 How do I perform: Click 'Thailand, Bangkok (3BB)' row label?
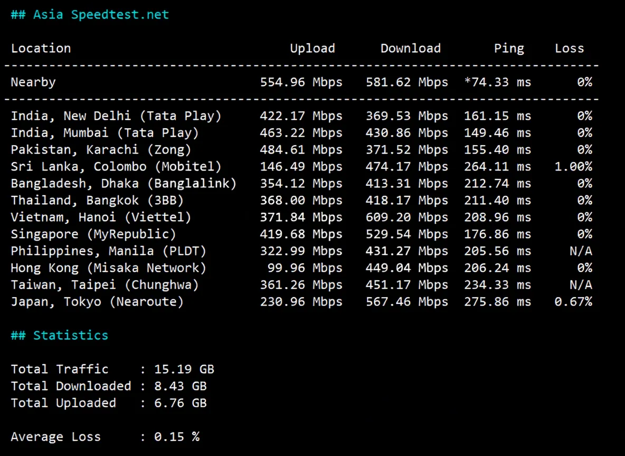pos(97,201)
